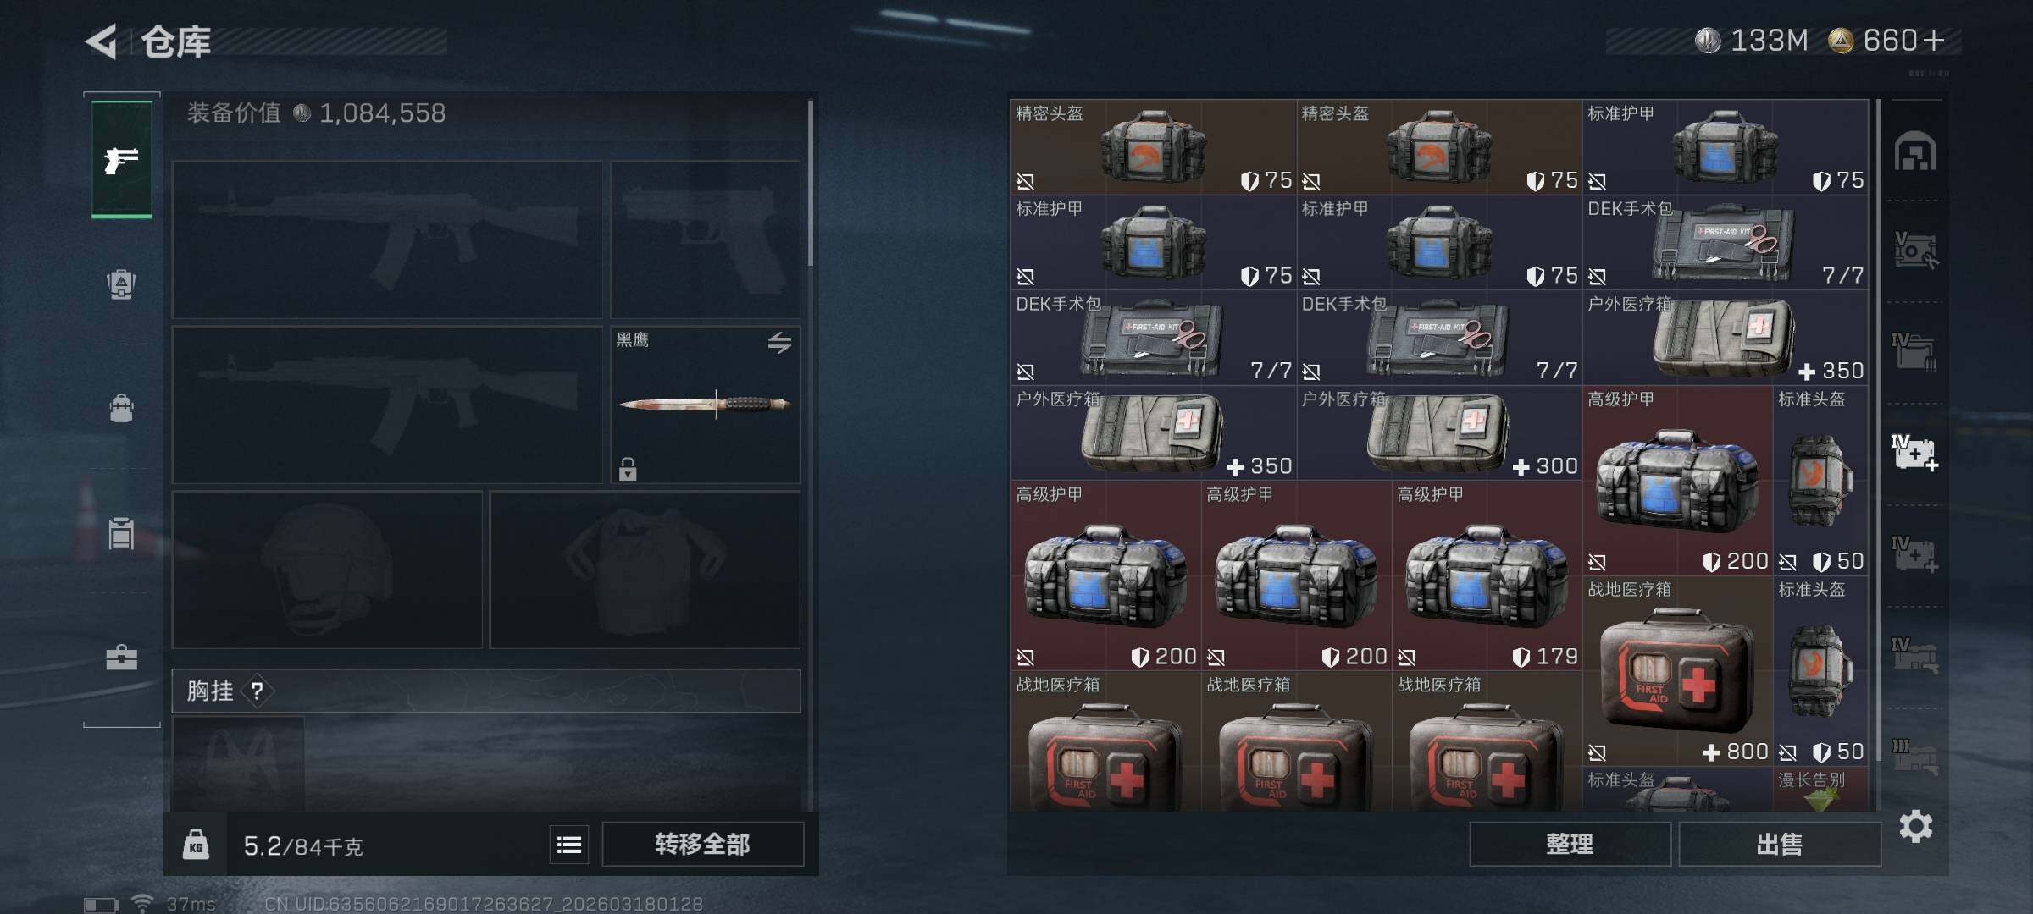Select the highlighted IV medical storage box tab
The width and height of the screenshot is (2033, 914).
1914,454
